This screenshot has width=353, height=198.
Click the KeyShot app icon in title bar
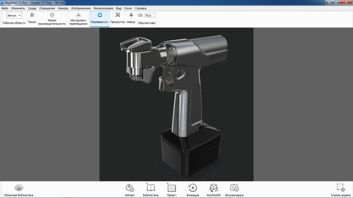[x=2, y=3]
